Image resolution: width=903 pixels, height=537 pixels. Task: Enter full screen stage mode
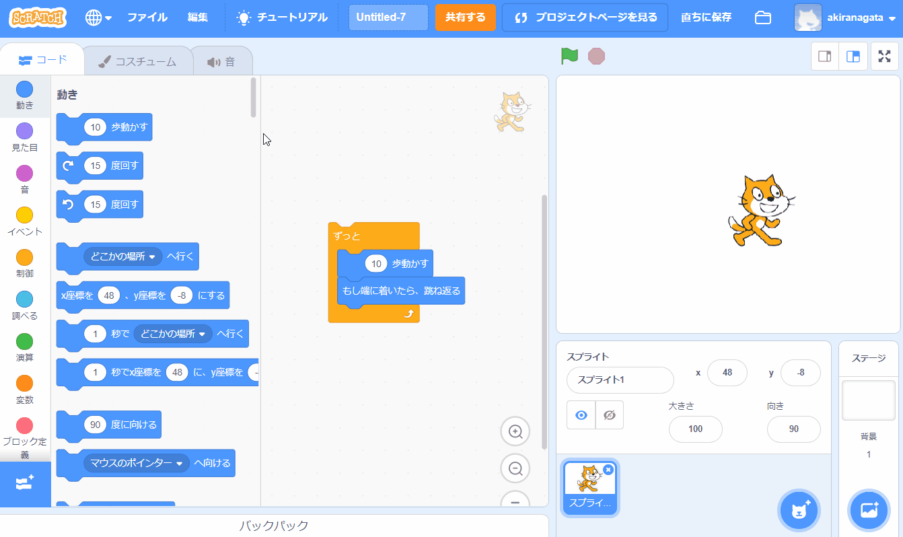click(884, 57)
